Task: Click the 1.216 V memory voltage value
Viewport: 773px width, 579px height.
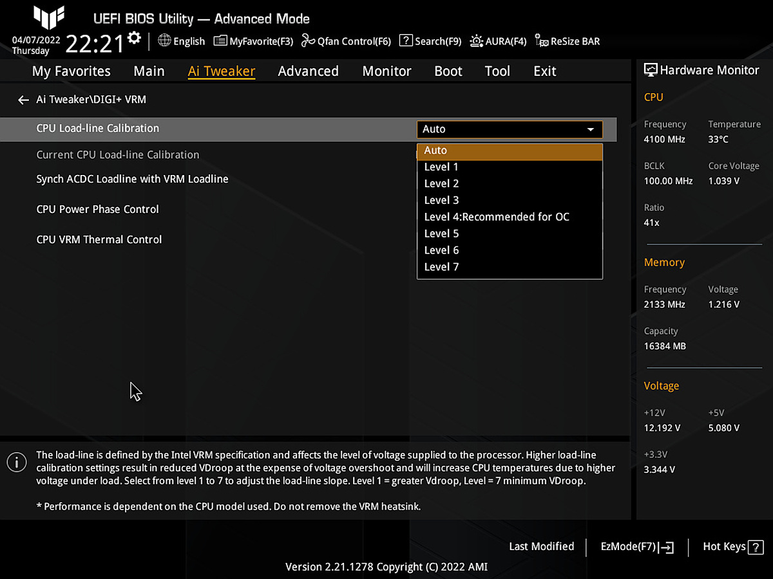Action: [724, 305]
